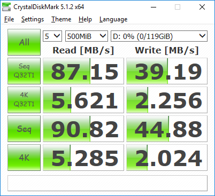Select the Seq Q32T1 write result 39.19
215x196 pixels.
tap(167, 71)
